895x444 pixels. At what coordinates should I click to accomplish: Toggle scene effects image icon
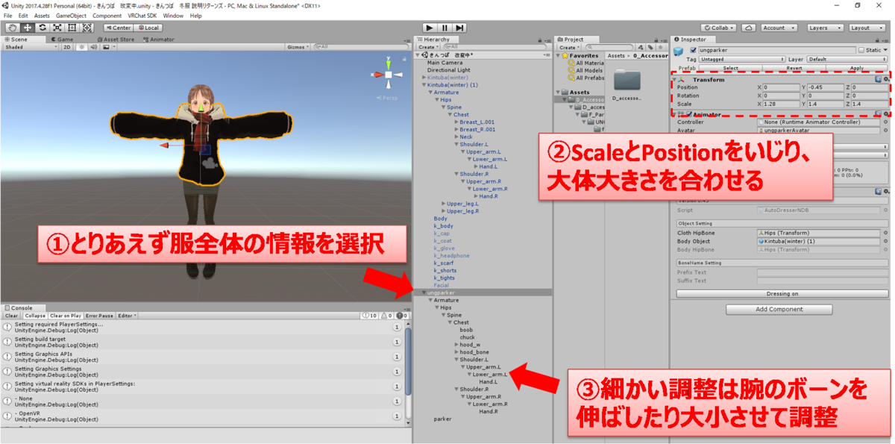click(x=107, y=47)
